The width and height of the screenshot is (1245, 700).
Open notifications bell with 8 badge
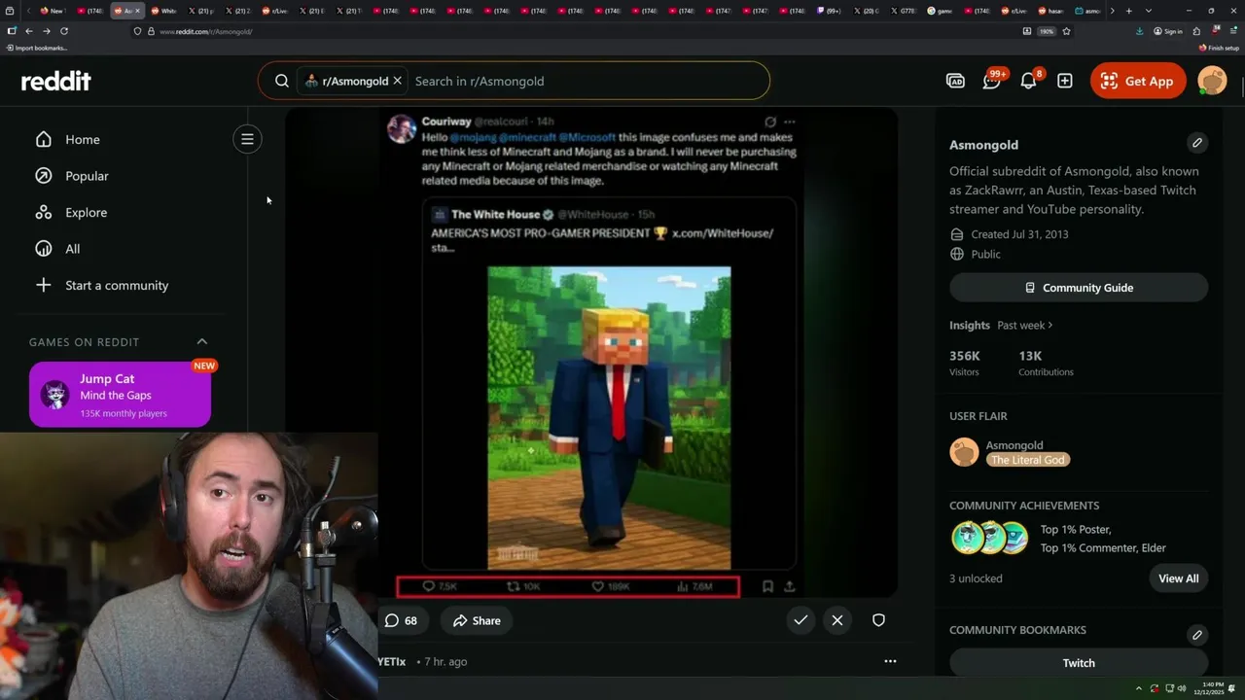pos(1028,81)
